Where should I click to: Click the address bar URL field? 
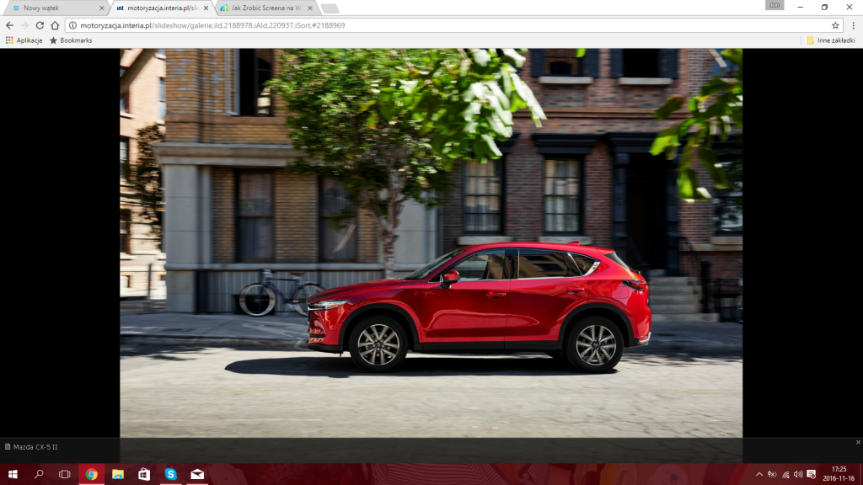point(421,25)
